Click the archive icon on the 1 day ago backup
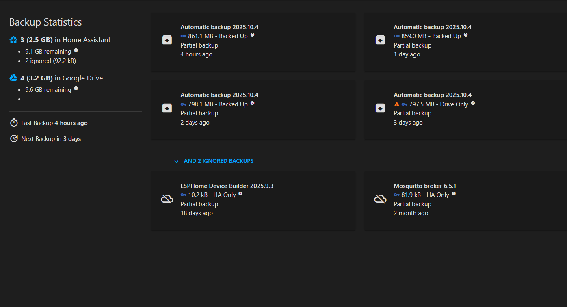Viewport: 567px width, 307px height. point(380,40)
